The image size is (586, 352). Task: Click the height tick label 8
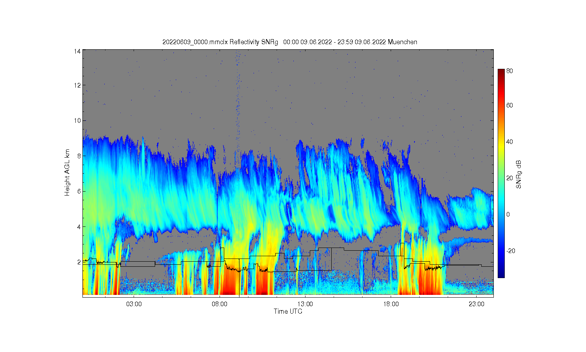79,156
